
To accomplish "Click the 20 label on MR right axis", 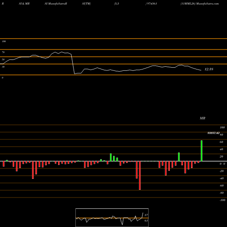I will pos(221,157).
